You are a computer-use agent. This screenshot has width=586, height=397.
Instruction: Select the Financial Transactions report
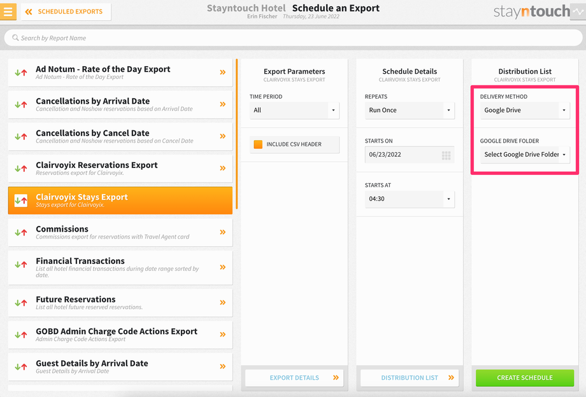click(120, 267)
